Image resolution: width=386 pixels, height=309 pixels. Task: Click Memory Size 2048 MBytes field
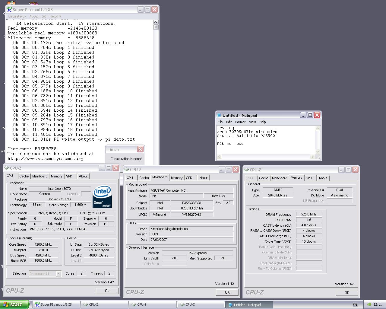(x=277, y=195)
